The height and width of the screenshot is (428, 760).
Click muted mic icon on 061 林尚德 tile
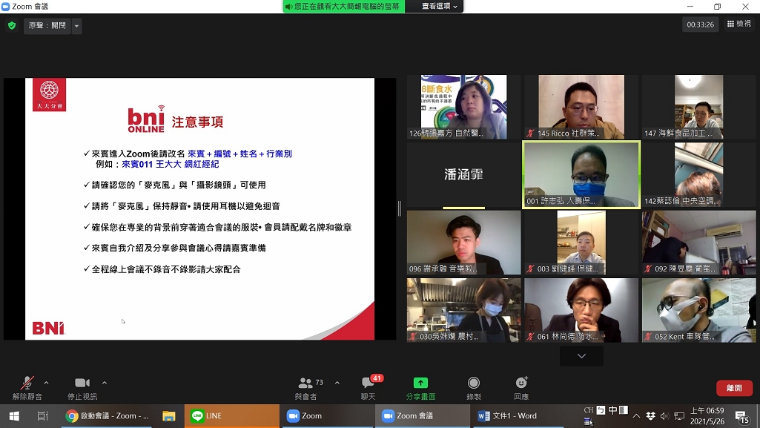pyautogui.click(x=531, y=336)
